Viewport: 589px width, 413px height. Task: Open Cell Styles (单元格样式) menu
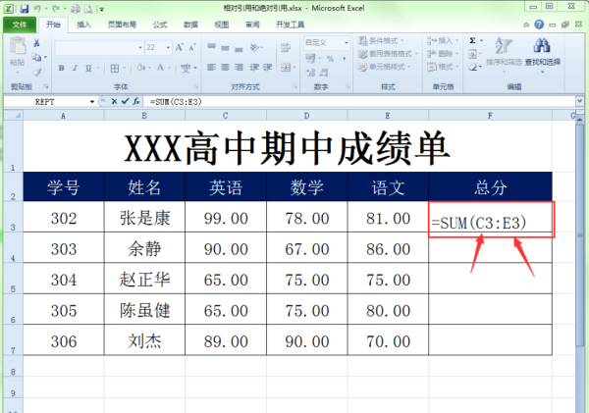[x=385, y=67]
